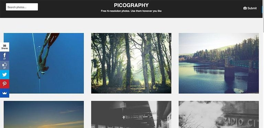
Task: View the 35 Shares counter box
Action: click(4, 47)
